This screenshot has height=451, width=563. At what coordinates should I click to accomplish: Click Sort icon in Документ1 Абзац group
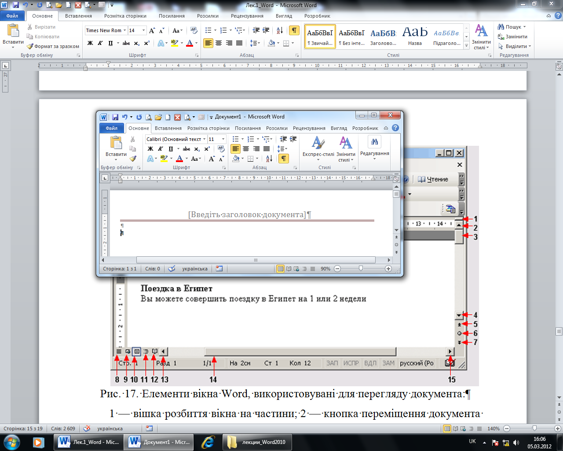[269, 159]
